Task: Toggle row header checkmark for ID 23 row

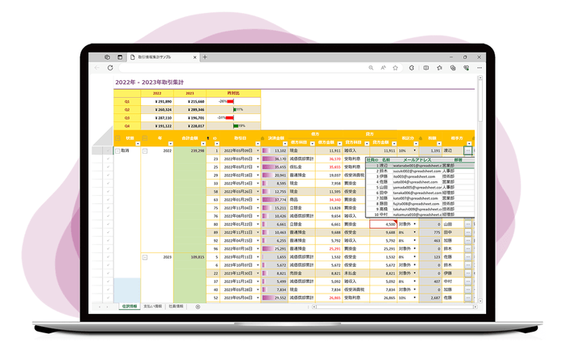Action: point(108,159)
